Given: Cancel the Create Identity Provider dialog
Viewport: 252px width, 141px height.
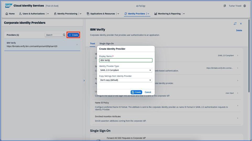Looking at the screenshot, I should (x=148, y=92).
